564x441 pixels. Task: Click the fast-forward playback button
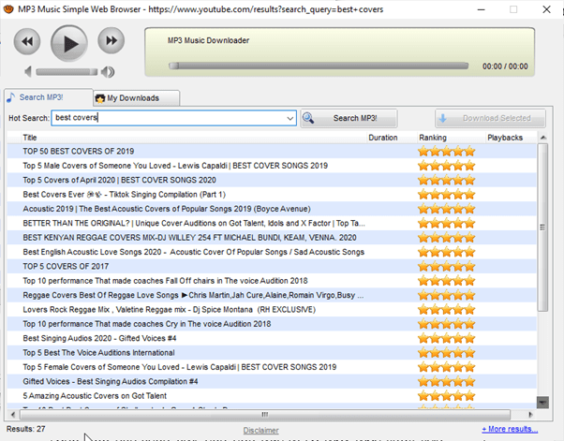(x=111, y=40)
